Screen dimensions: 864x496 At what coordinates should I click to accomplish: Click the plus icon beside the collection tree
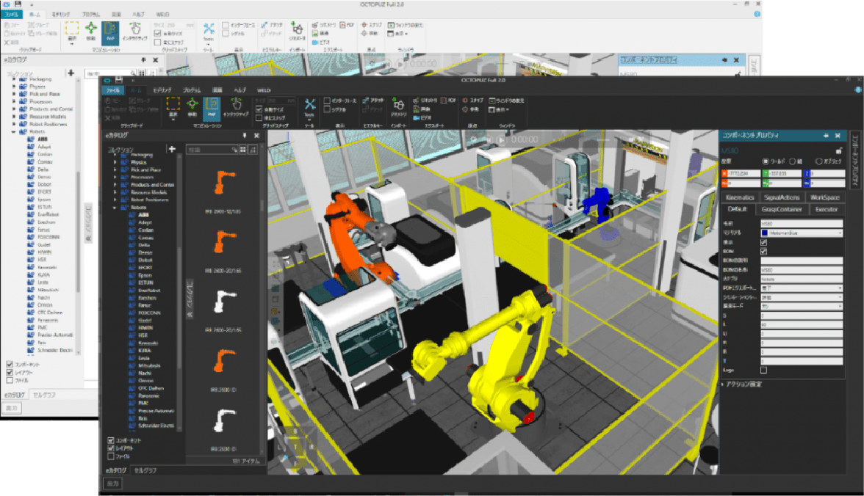coord(171,149)
